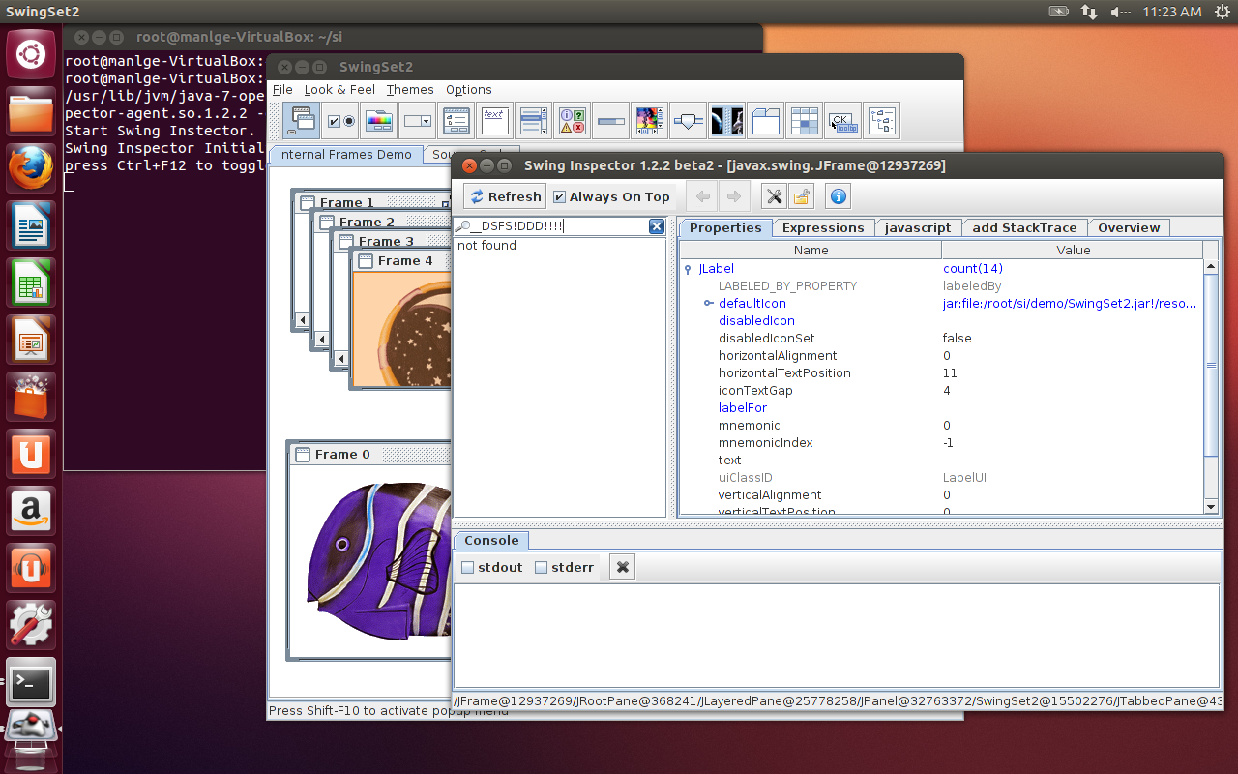Enable the stdout checkbox in Console
This screenshot has height=774, width=1238.
[x=468, y=568]
